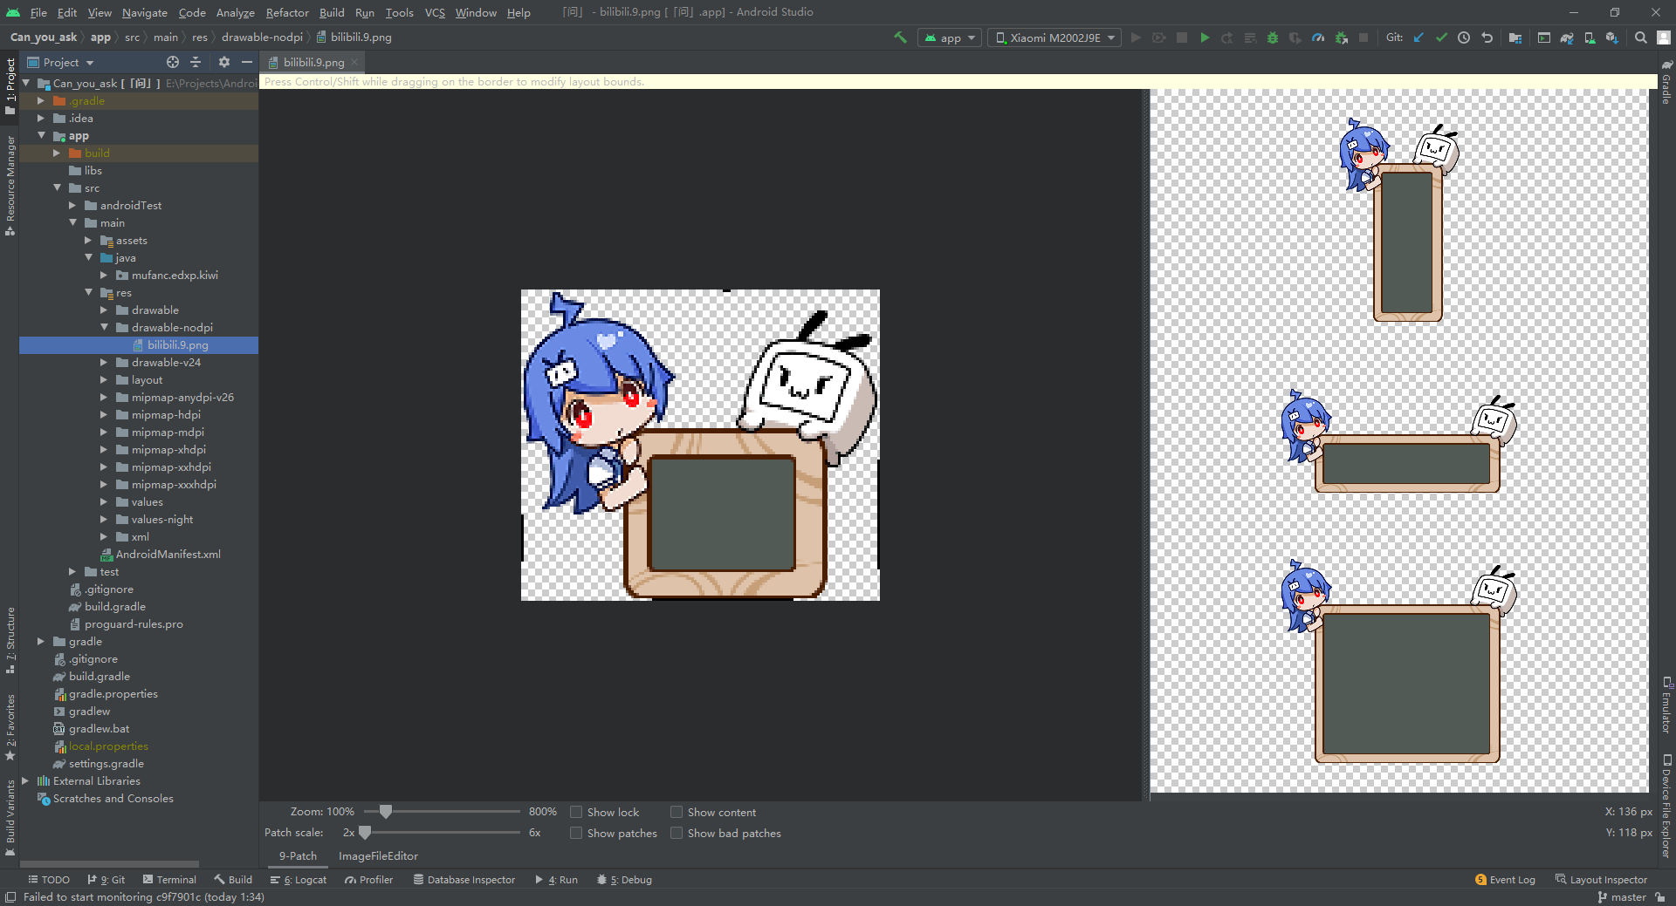Open the Build menu

(332, 12)
